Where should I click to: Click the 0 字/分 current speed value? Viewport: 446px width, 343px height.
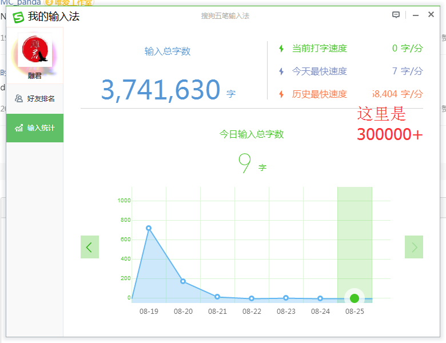(x=407, y=49)
